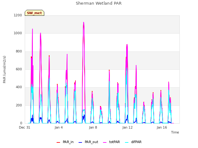This screenshot has height=148, width=198.
Task: Click the 1200 y-axis tick label
Action: tap(18, 15)
